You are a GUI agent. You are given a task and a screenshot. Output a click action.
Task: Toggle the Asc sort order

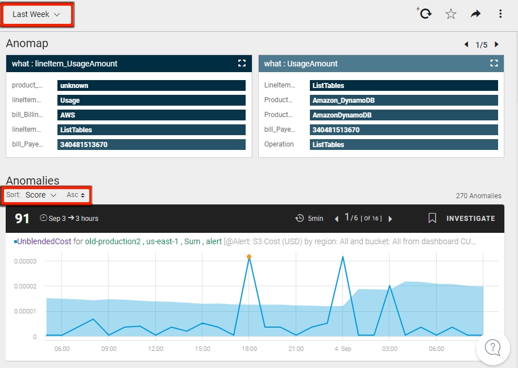76,195
